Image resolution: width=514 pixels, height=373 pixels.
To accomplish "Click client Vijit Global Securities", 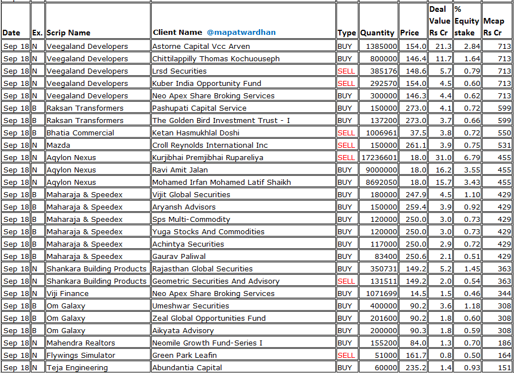I will [191, 195].
